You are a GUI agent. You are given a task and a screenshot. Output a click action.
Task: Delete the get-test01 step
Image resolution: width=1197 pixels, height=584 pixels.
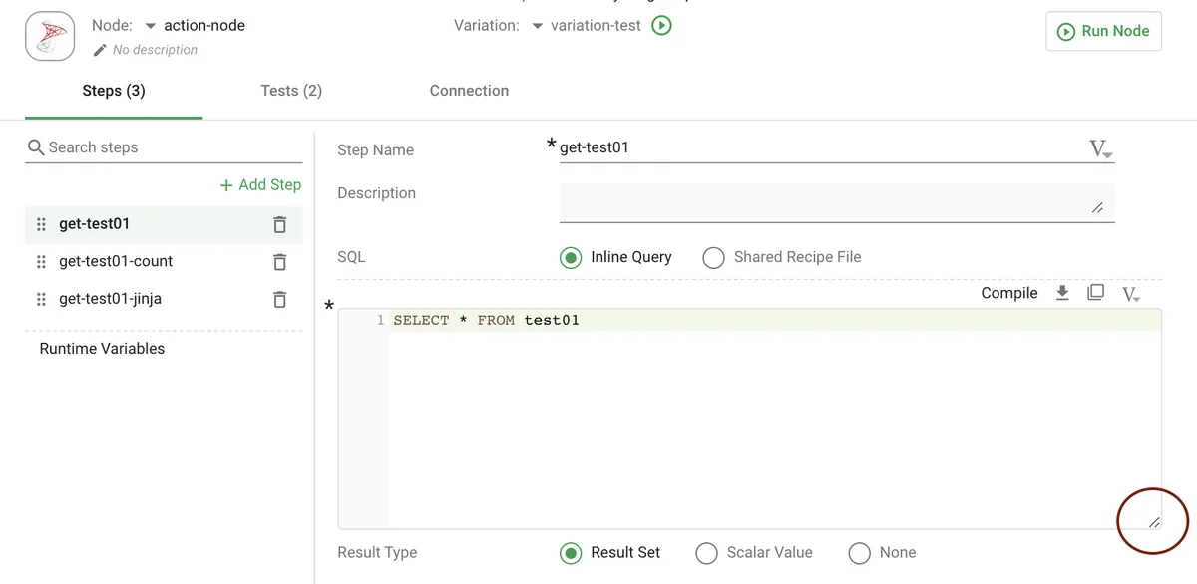[280, 224]
